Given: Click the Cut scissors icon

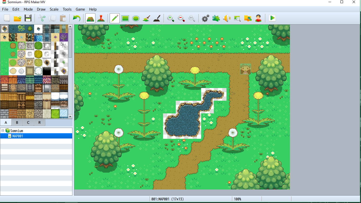Looking at the screenshot, I should pyautogui.click(x=41, y=18).
